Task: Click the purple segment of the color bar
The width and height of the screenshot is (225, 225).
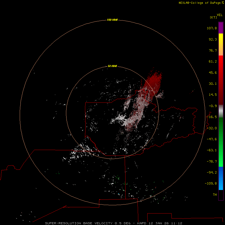Action: coord(221,28)
